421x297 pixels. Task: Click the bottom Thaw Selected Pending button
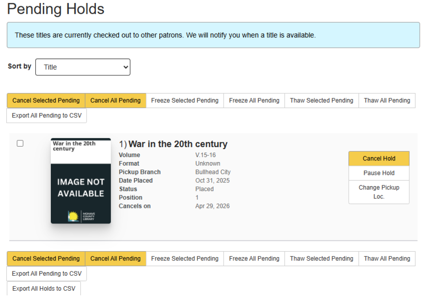pyautogui.click(x=321, y=259)
